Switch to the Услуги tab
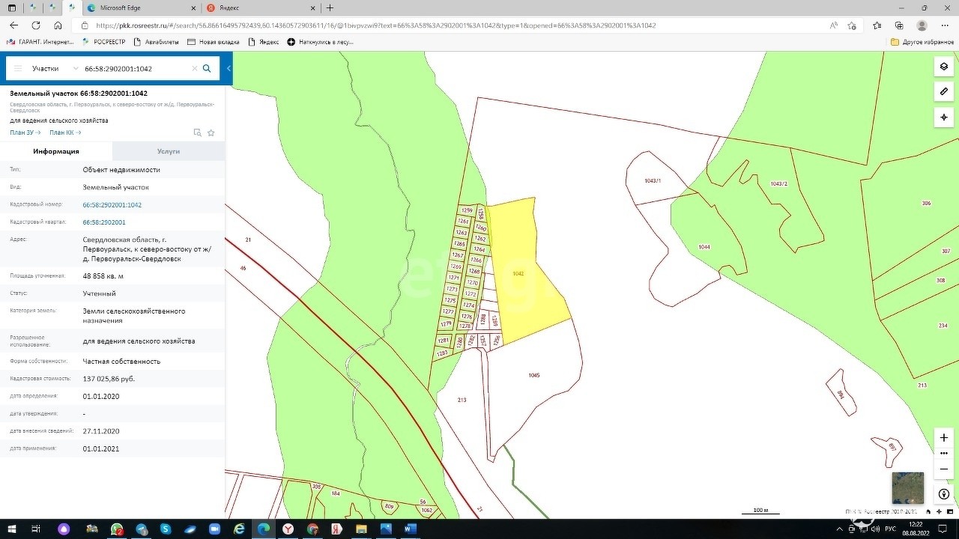Screen dimensions: 959x539 click(x=169, y=151)
